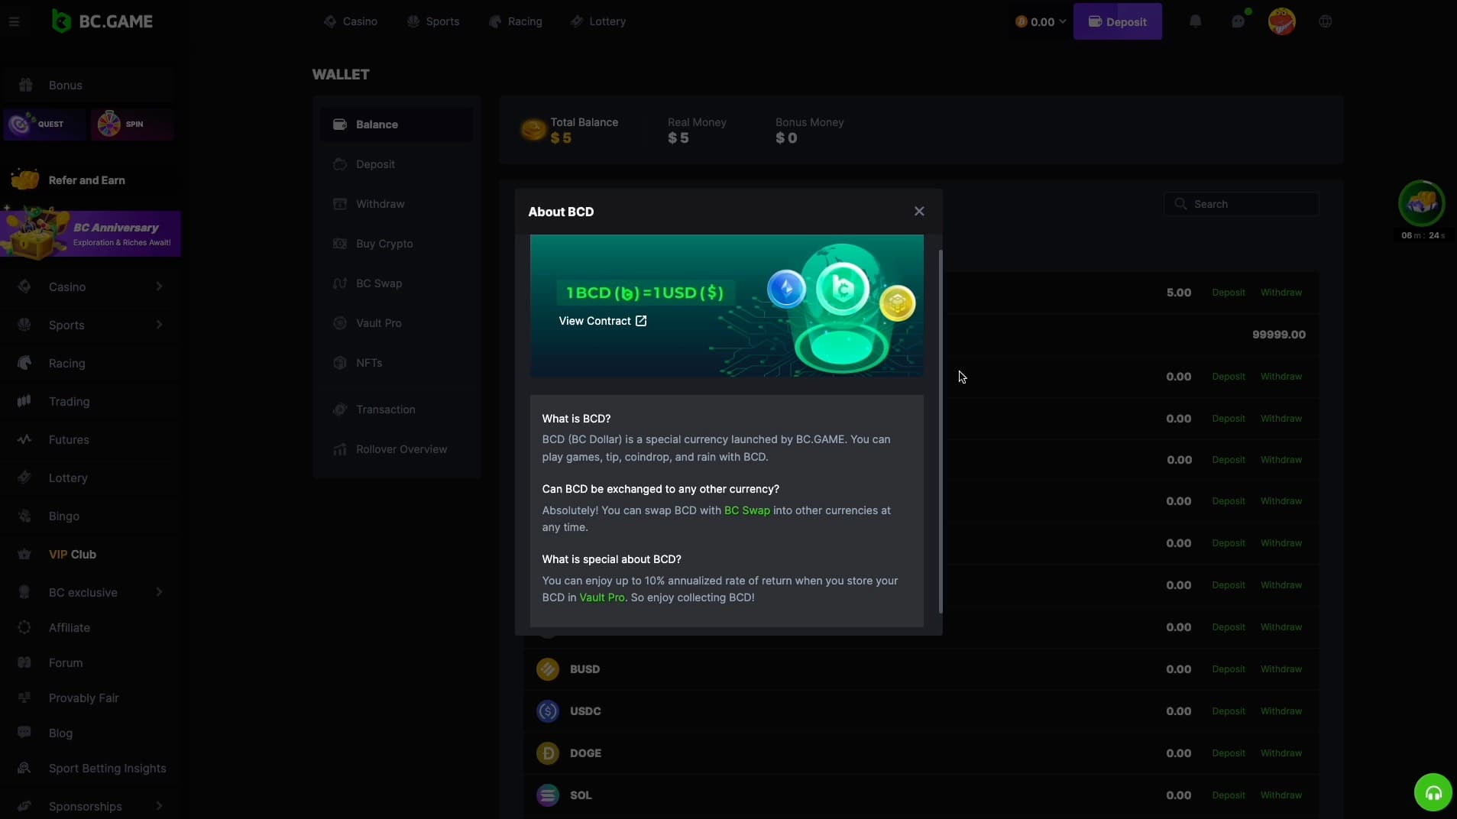This screenshot has width=1457, height=819.
Task: Select the Withdraw wallet tab
Action: (396, 204)
